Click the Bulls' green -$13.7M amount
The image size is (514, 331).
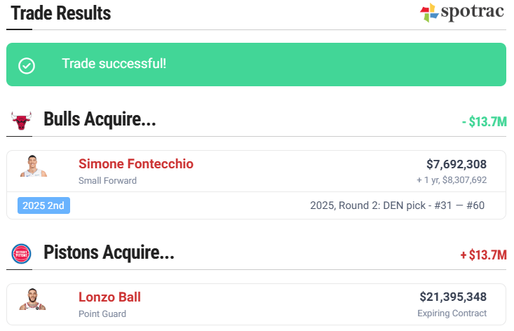pos(484,122)
